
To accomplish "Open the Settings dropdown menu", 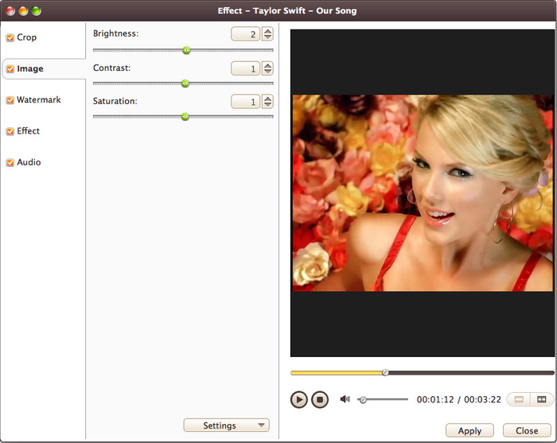I will click(x=226, y=426).
